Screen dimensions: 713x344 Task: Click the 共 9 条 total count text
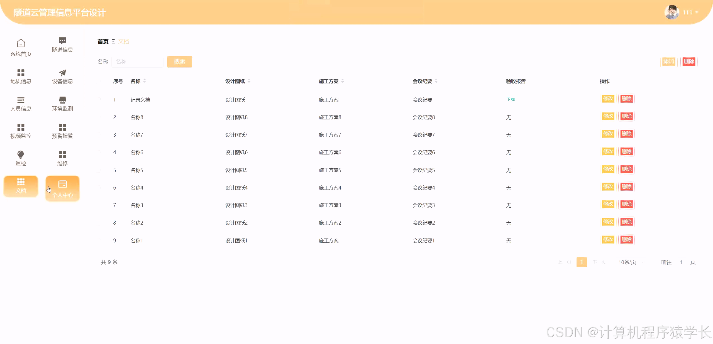pos(109,262)
